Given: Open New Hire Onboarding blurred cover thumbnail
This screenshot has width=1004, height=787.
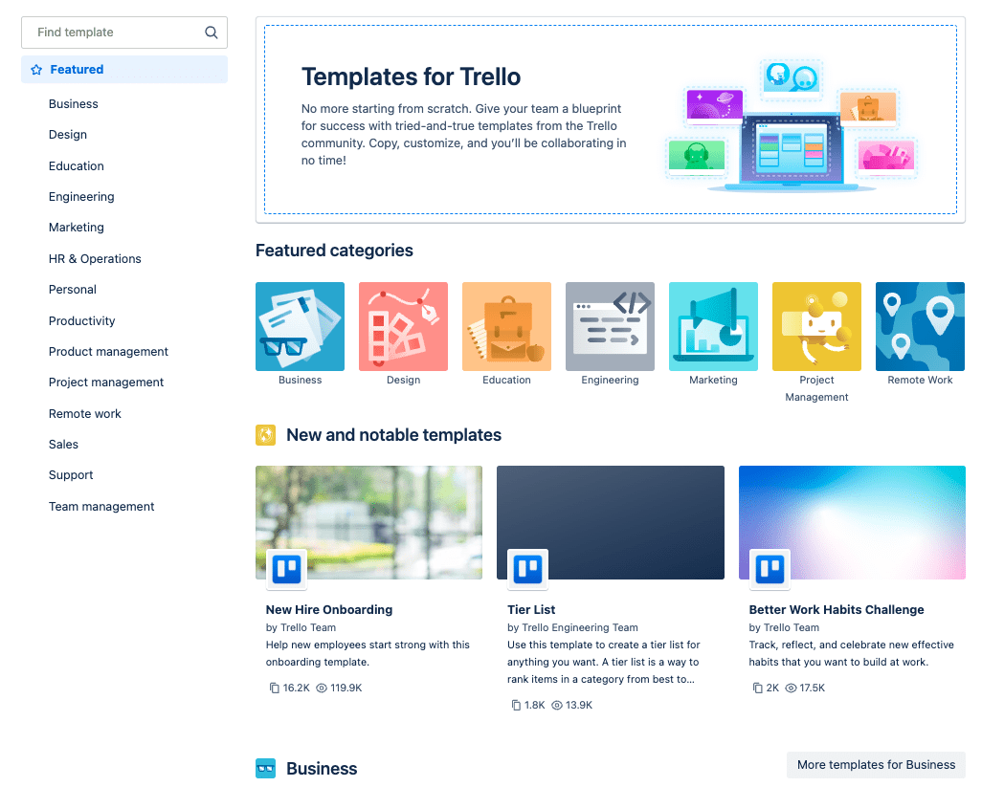Looking at the screenshot, I should click(x=368, y=522).
